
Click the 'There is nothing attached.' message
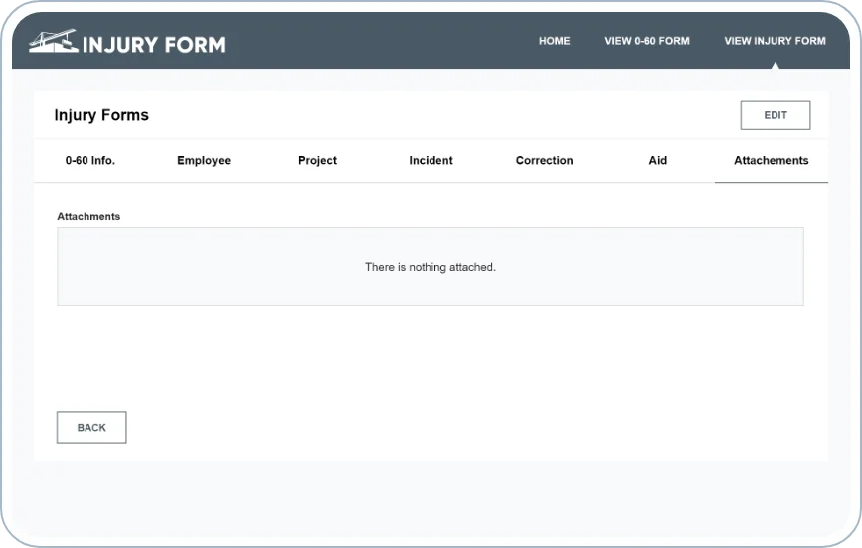[431, 267]
